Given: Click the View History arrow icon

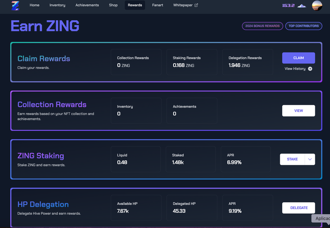Looking at the screenshot, I should tap(310, 69).
